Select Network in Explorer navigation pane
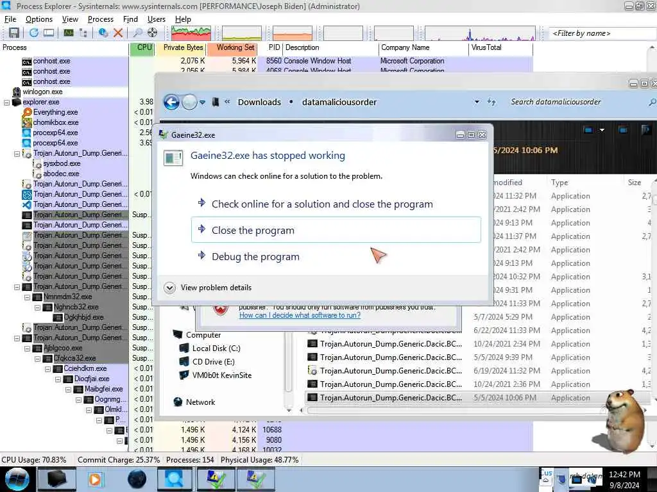Screen dimensions: 657x492 200,402
